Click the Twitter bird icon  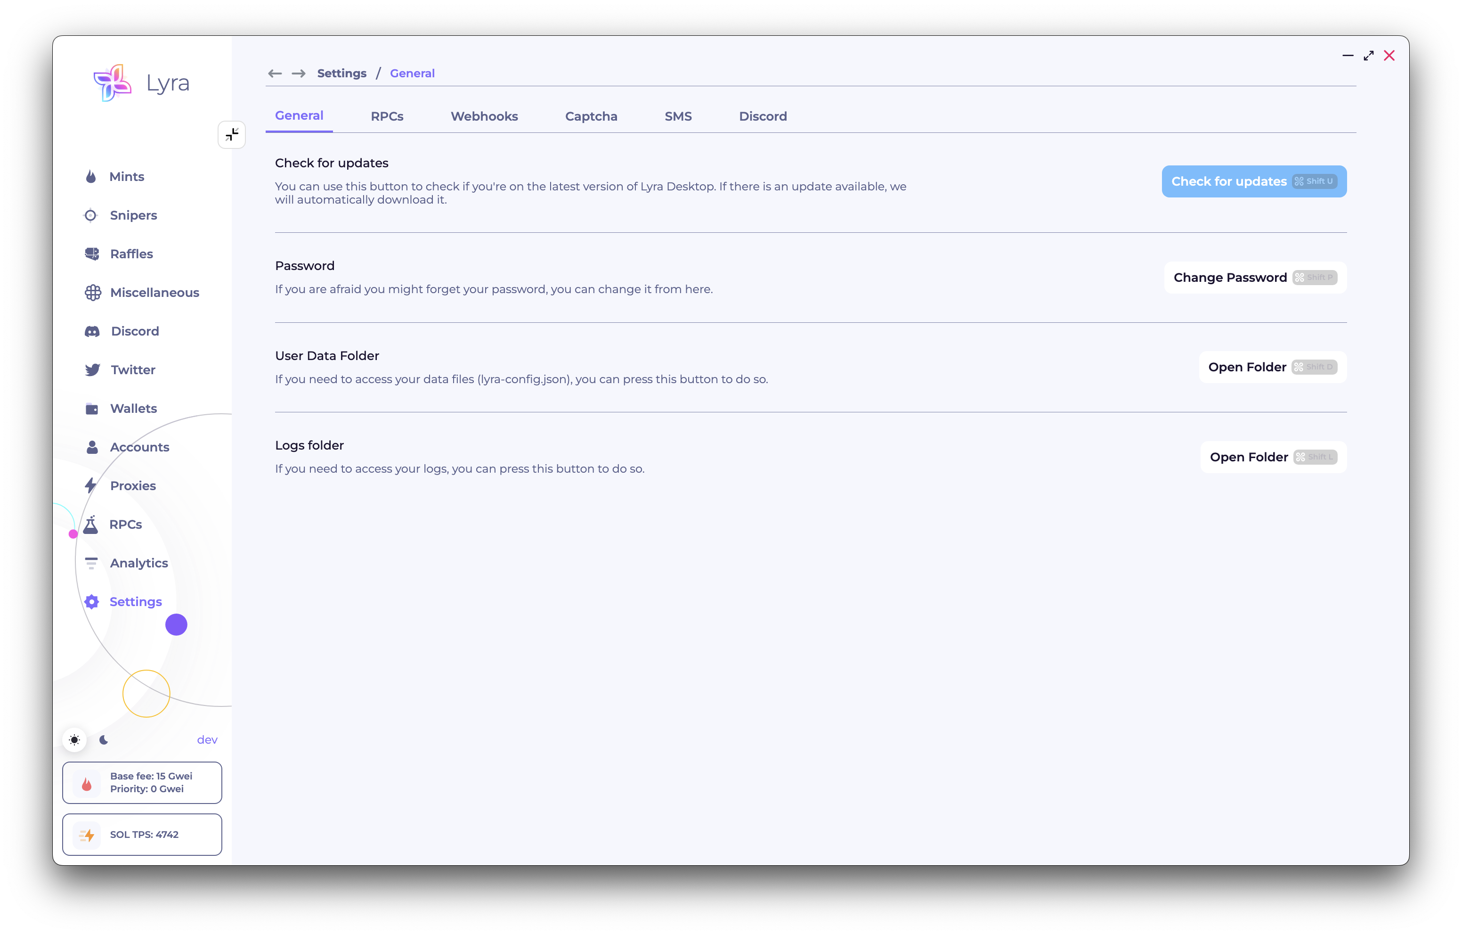(92, 370)
